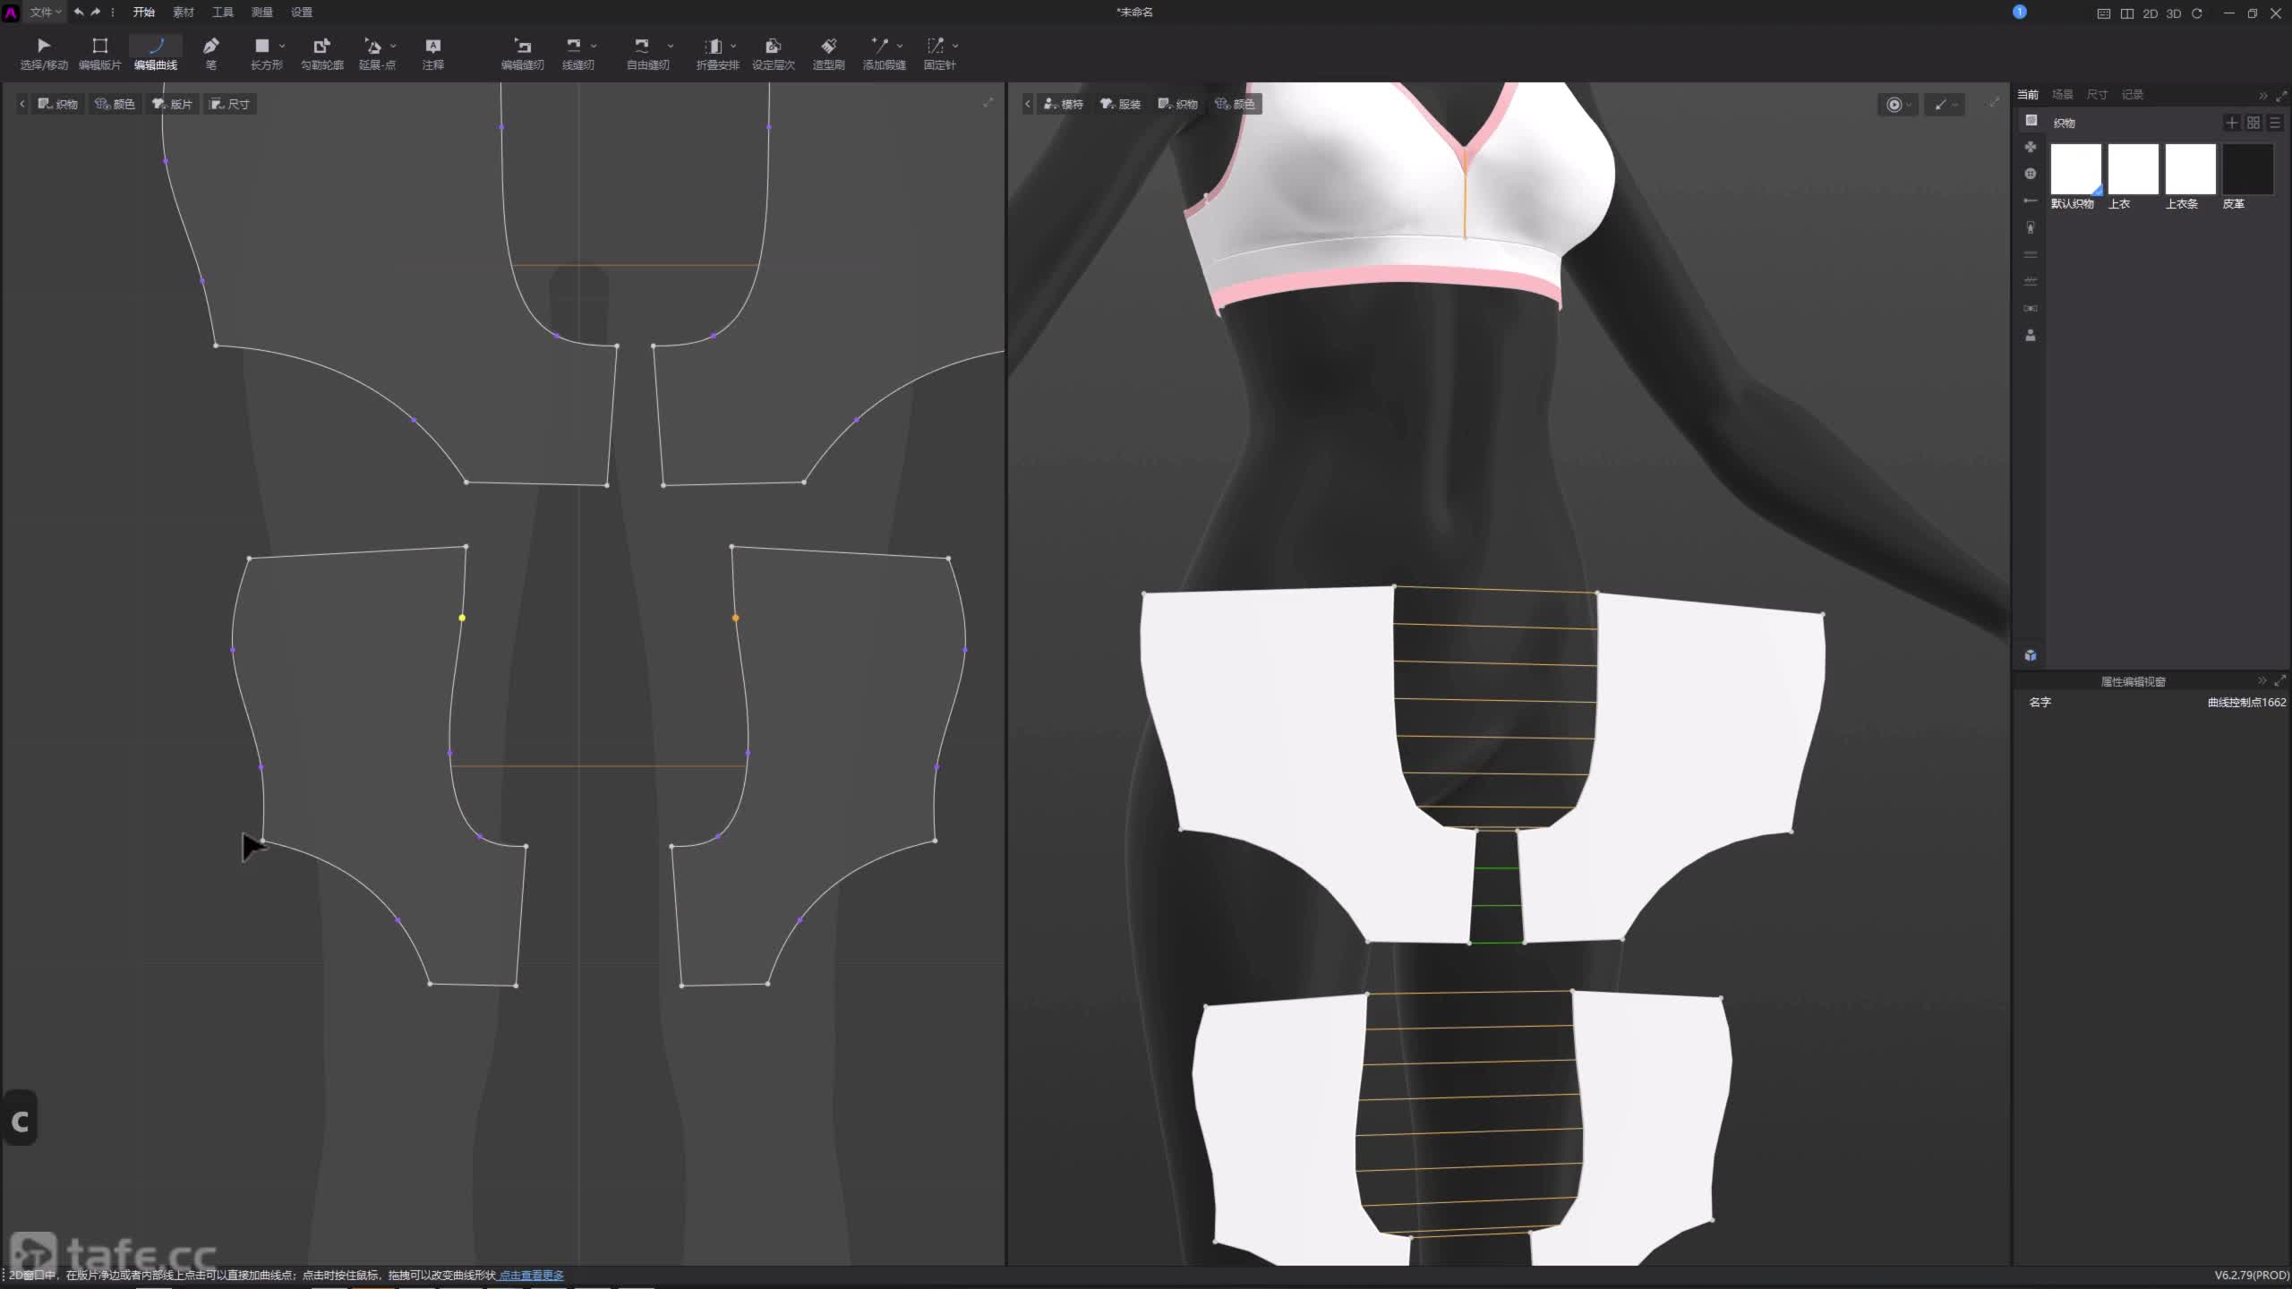Toggle 版片 pattern display in 2D window
Screen dimensions: 2292x1289
172,104
